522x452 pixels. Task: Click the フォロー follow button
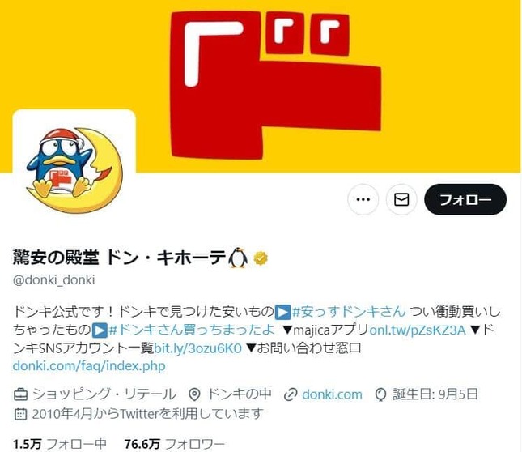(465, 199)
